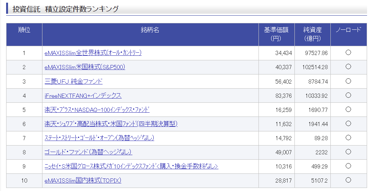Open iFreeNEXT FANG+インデックス fund page

pos(83,95)
